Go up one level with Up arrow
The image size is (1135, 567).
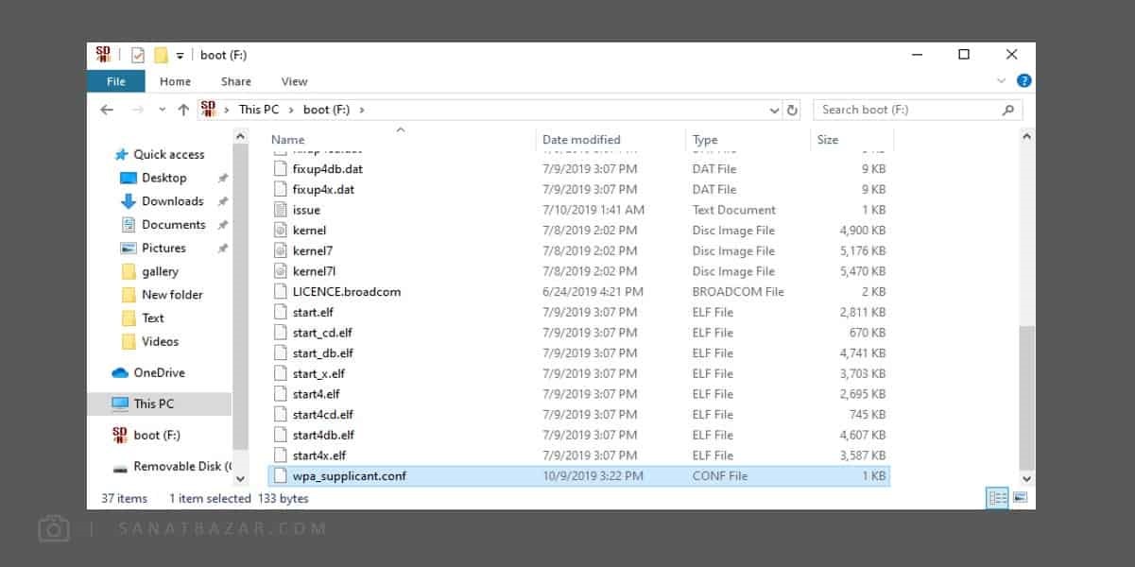(x=183, y=110)
